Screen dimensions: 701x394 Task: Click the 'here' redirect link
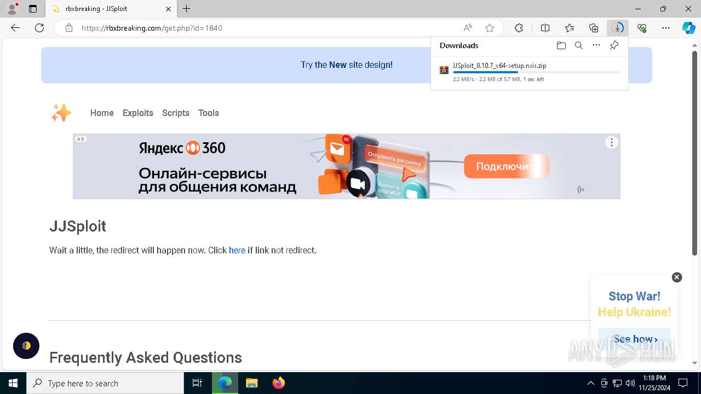click(237, 250)
